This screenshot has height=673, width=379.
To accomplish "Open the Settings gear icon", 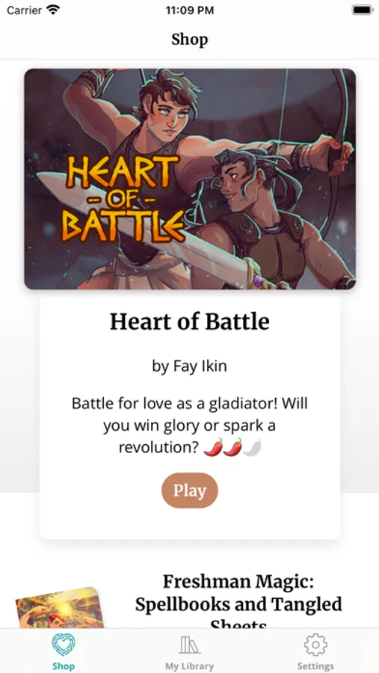I will (x=315, y=645).
